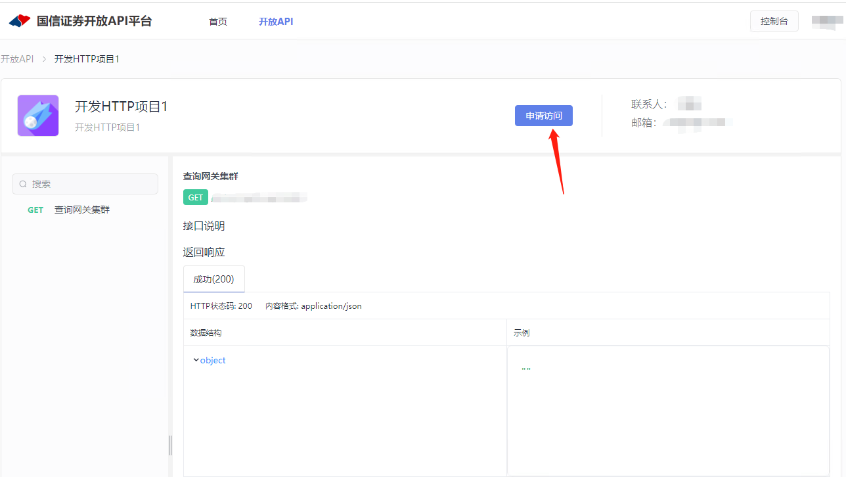Image resolution: width=846 pixels, height=477 pixels.
Task: Click the 数据结构 column header
Action: [x=206, y=333]
